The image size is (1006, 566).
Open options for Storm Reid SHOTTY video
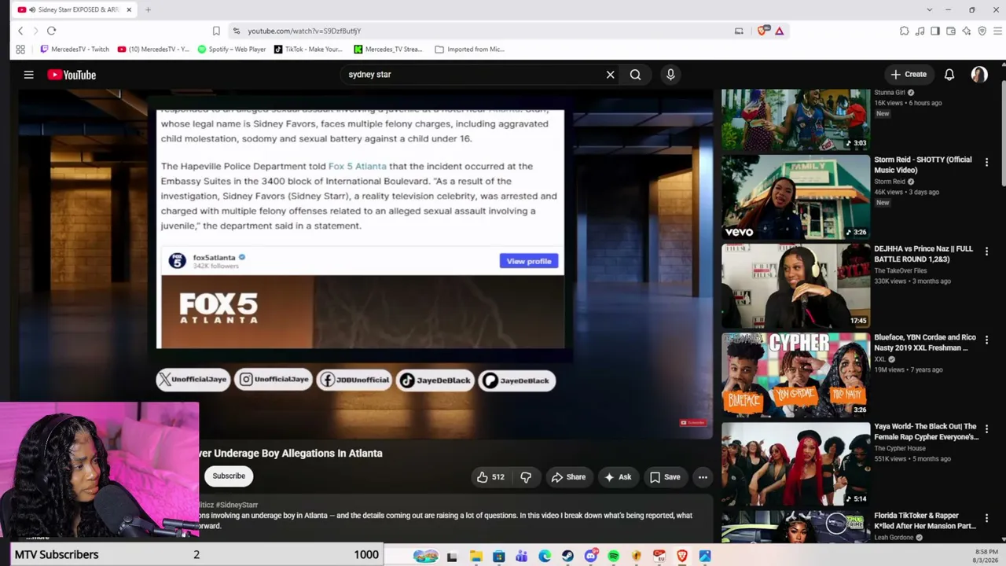point(986,162)
